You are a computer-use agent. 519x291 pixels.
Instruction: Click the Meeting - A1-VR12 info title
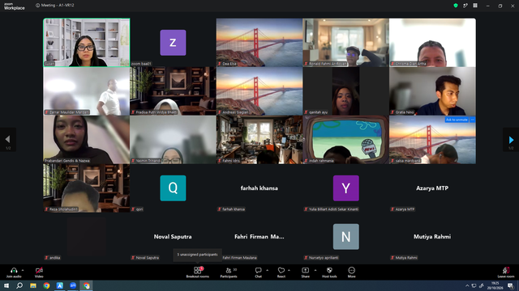click(x=55, y=6)
